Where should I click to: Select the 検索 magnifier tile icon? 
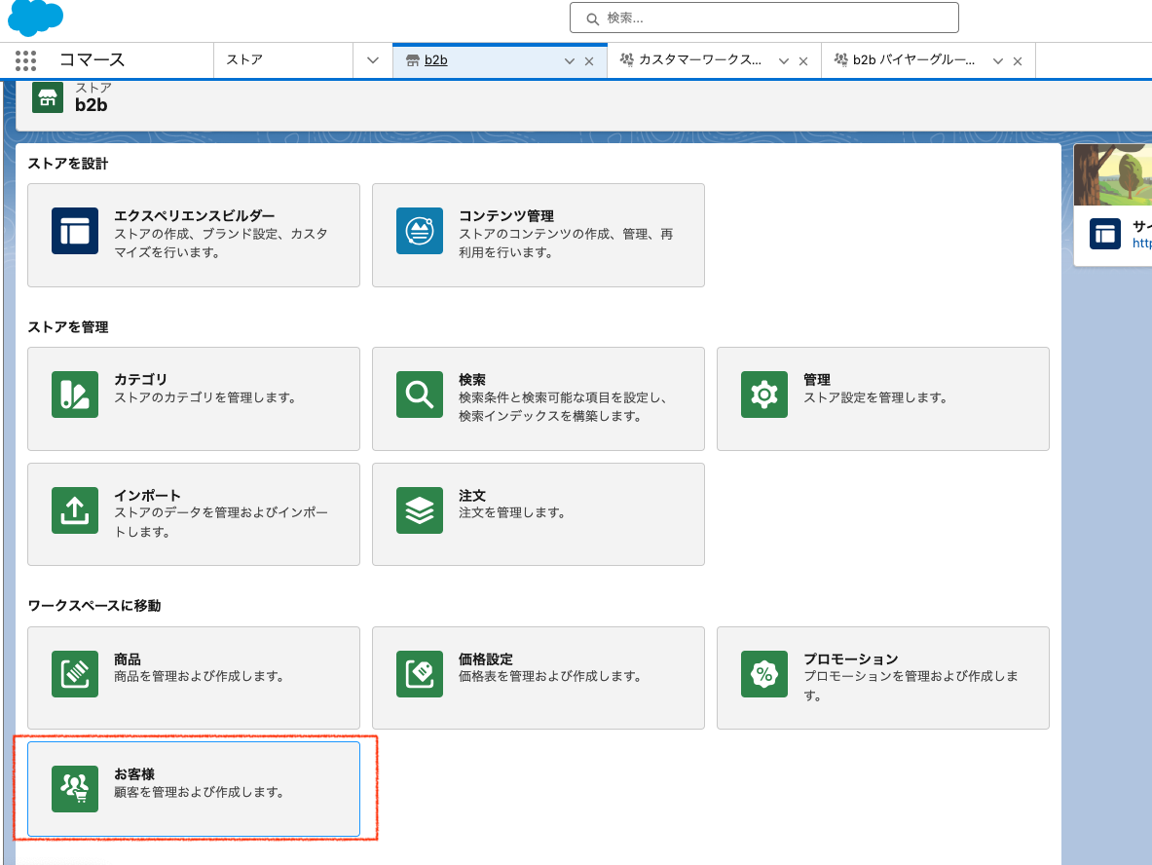[x=419, y=395]
